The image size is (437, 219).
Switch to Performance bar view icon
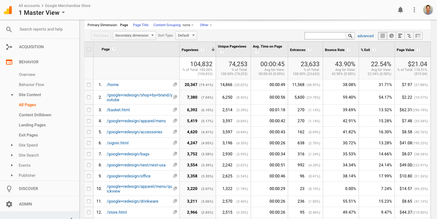click(400, 36)
